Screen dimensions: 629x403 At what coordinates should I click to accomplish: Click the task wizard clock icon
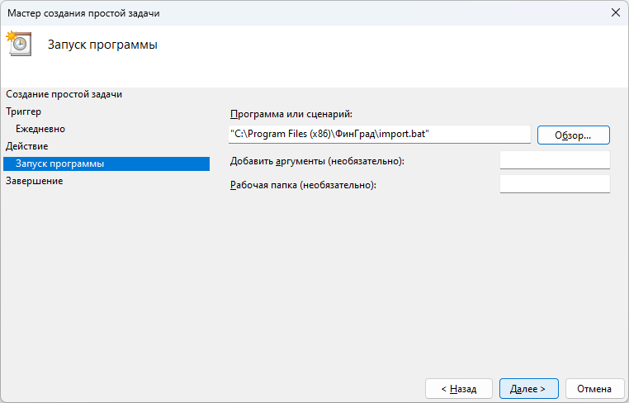point(19,44)
